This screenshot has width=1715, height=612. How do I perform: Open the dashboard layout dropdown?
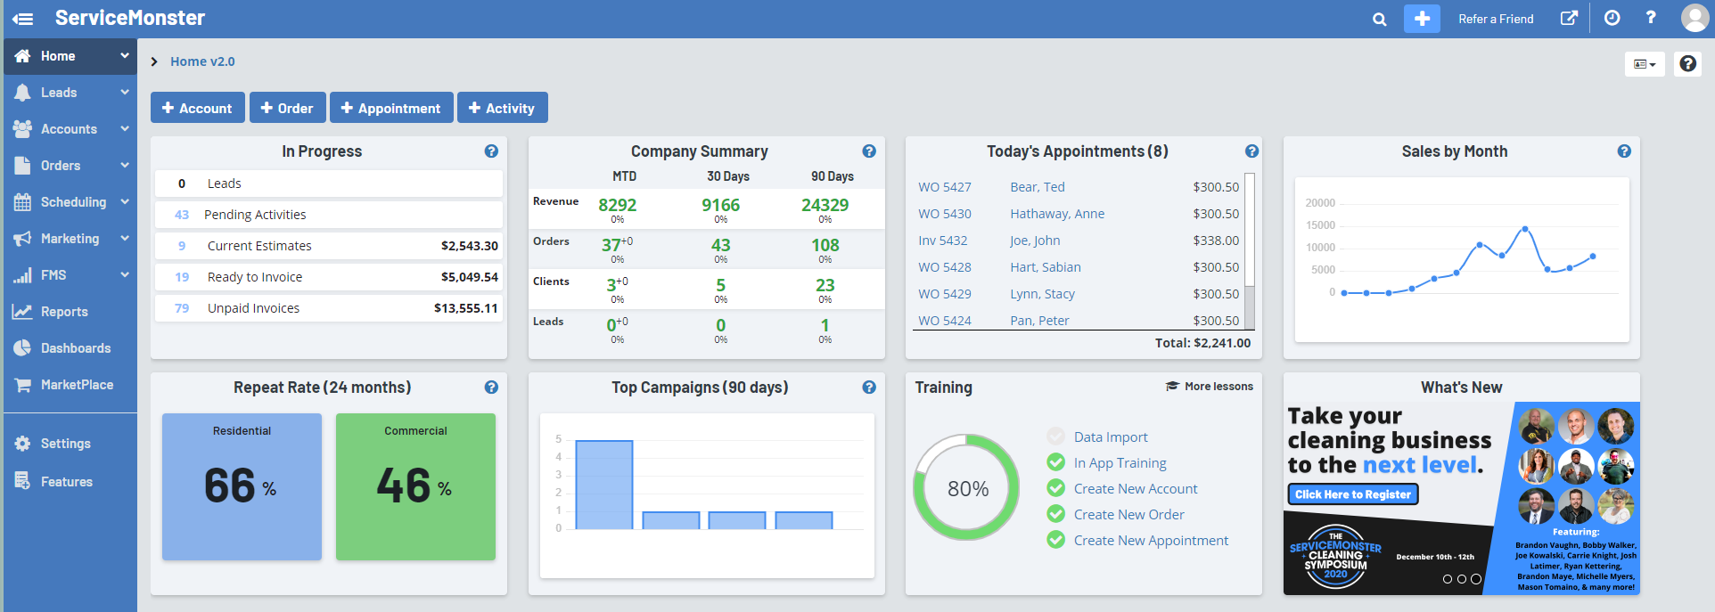pyautogui.click(x=1645, y=64)
